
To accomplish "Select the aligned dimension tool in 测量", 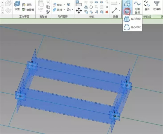I will [x=114, y=3].
